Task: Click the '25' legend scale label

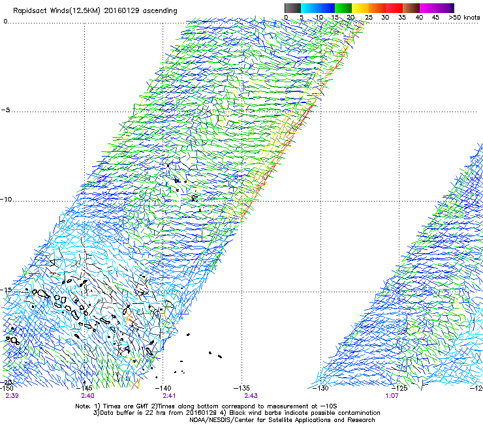Action: point(368,18)
